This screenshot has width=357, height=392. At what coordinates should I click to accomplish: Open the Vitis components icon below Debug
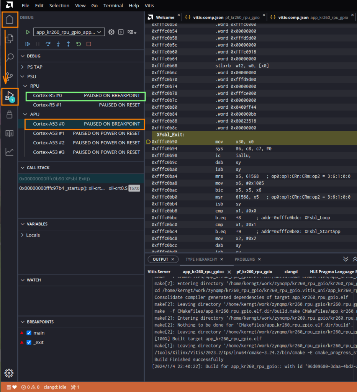pos(10,114)
